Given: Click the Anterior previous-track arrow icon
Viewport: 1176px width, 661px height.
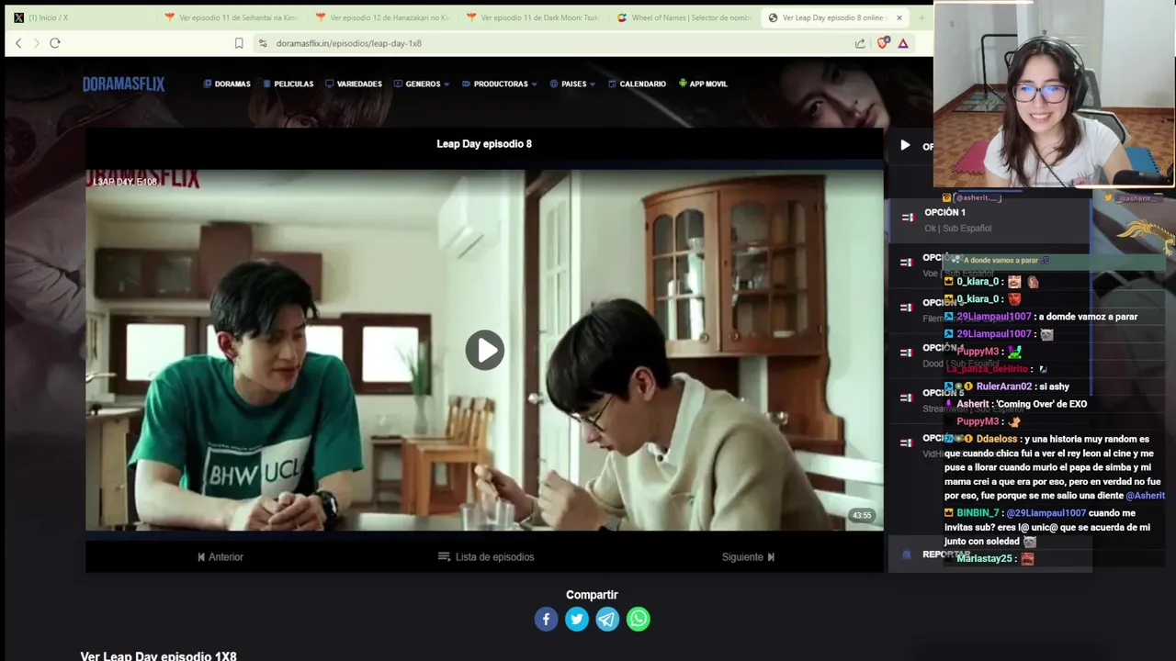Looking at the screenshot, I should [201, 556].
